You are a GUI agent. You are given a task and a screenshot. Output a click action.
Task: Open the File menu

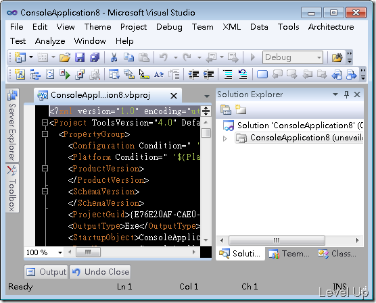pos(17,27)
